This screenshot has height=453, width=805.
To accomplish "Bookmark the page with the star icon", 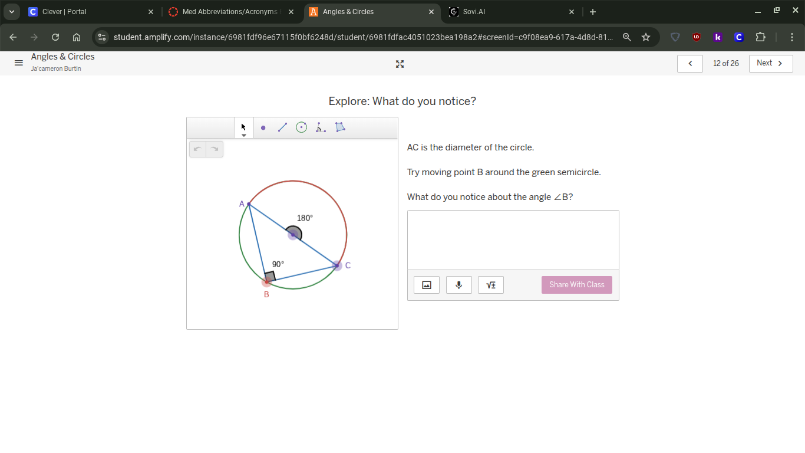I will 646,37.
